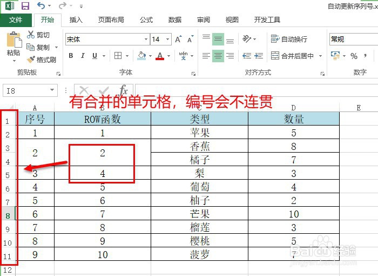Toggle underline formatting
Image resolution: width=378 pixels, height=276 pixels.
pos(94,56)
